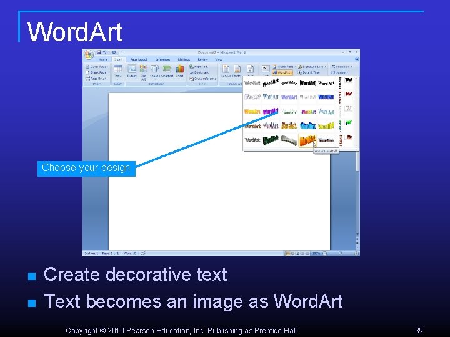The height and width of the screenshot is (337, 450).
Task: Choose the red vertical 'W' WordArt style
Action: (348, 94)
